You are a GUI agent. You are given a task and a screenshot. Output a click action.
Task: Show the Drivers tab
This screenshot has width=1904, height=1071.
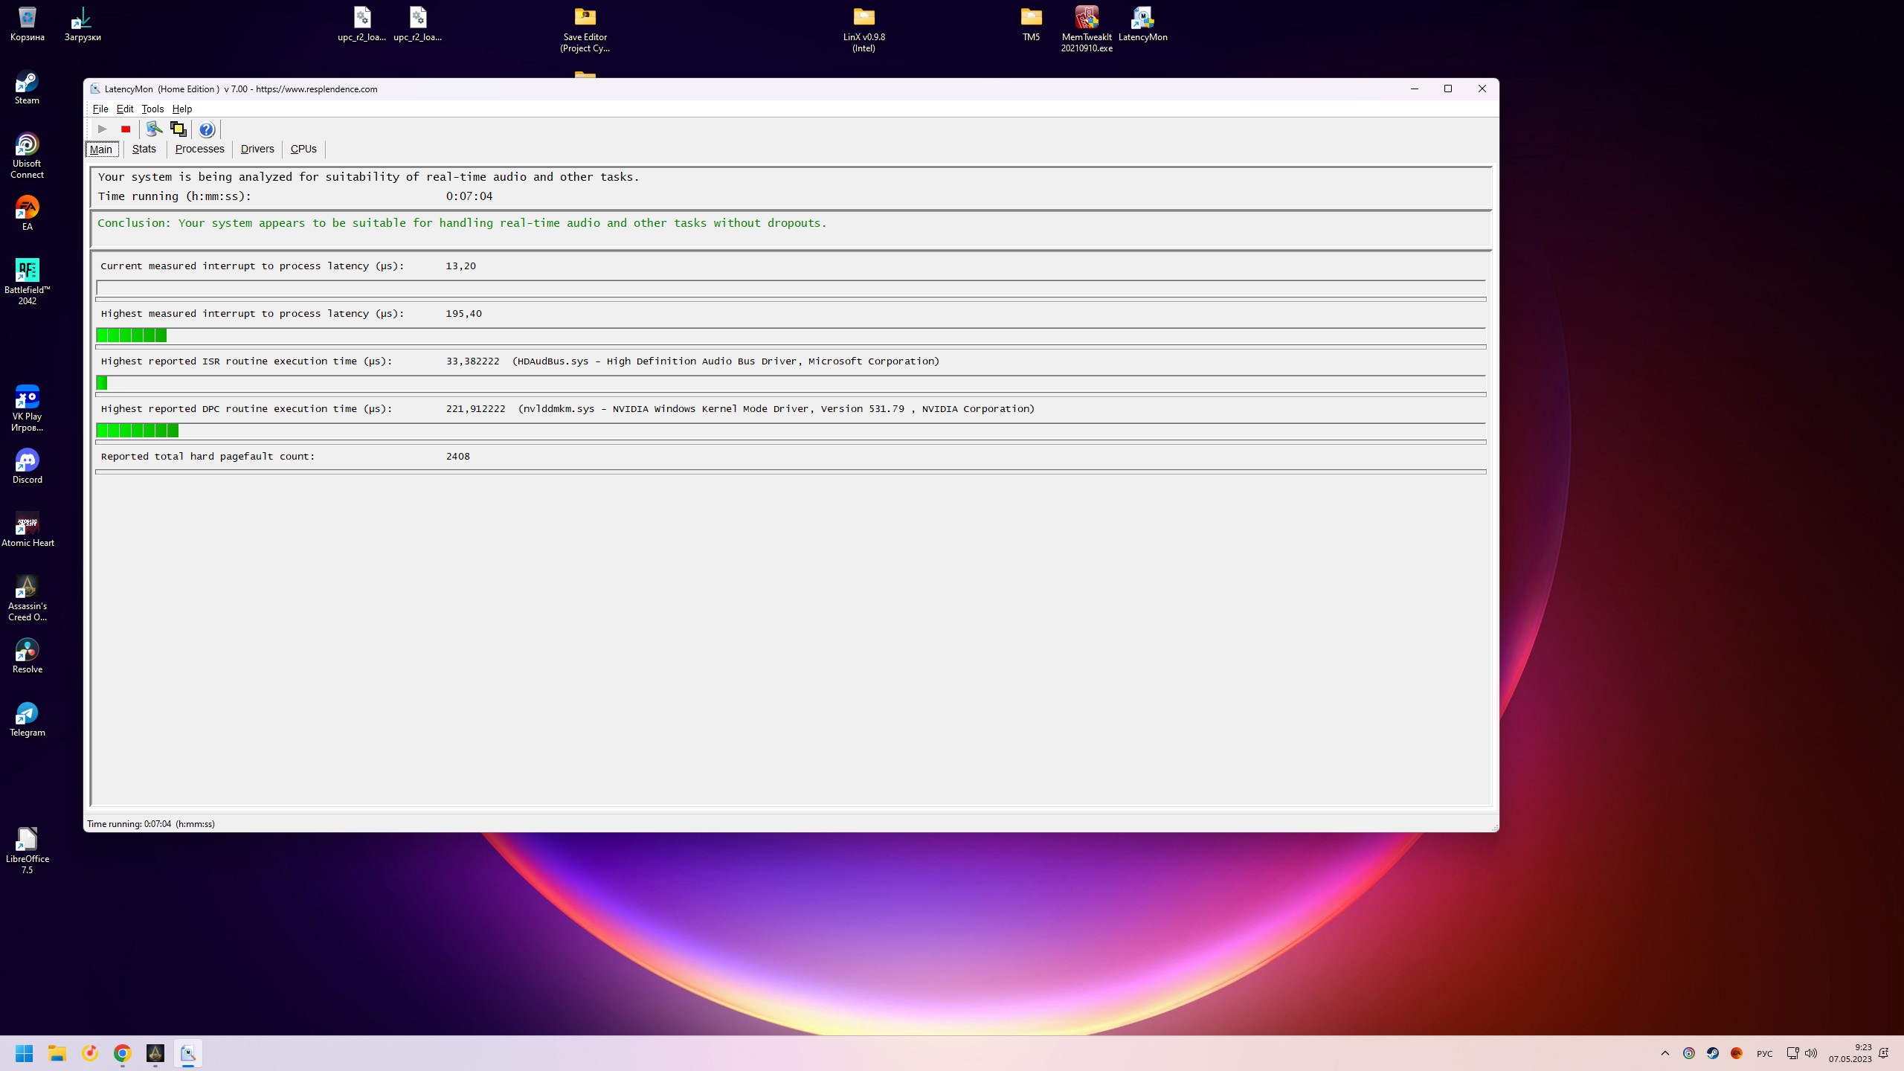(257, 149)
